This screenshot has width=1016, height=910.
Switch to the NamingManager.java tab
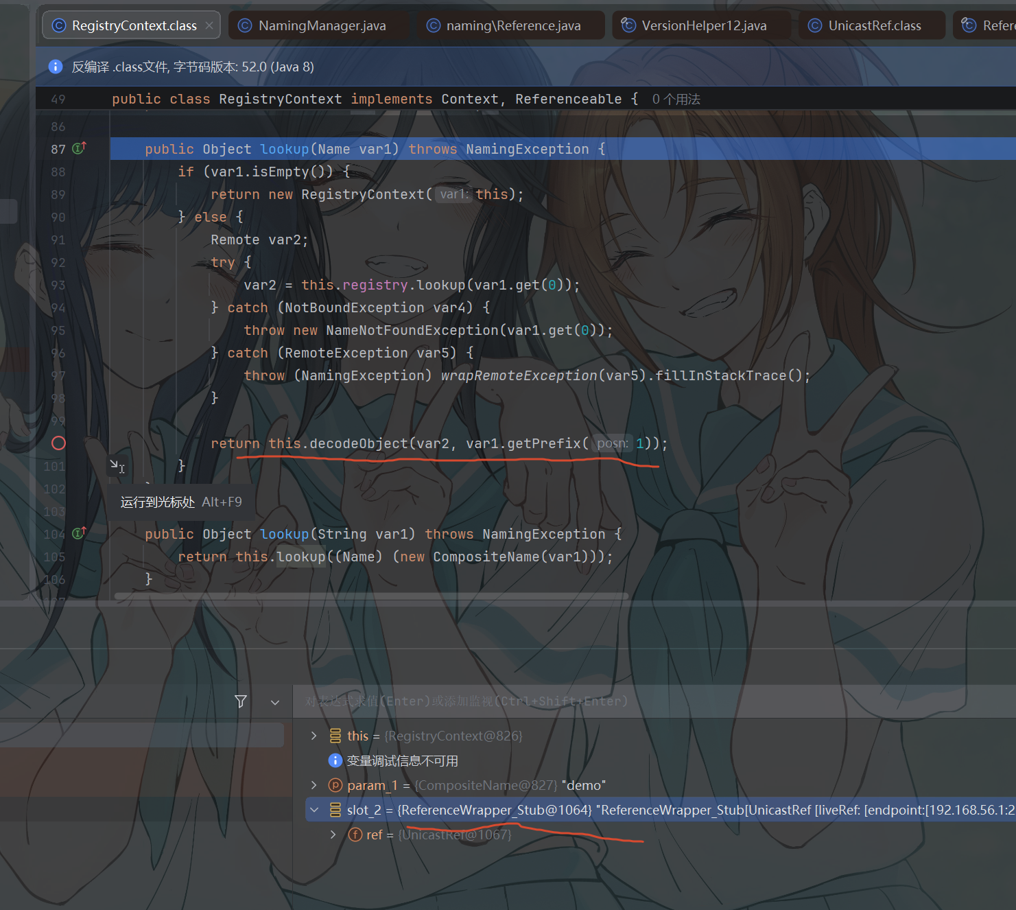tap(312, 25)
